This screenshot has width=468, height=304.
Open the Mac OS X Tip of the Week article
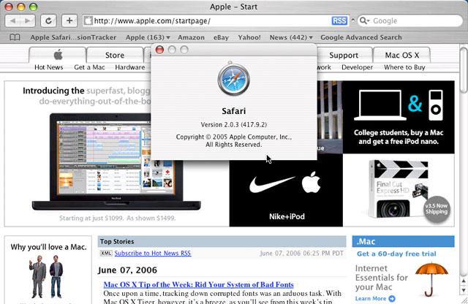(198, 284)
